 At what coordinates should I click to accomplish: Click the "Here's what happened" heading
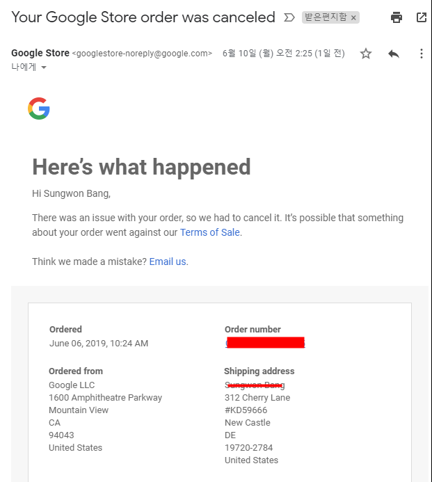pos(141,167)
